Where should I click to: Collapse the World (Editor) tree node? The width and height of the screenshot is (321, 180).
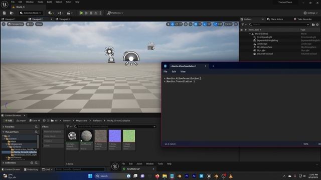[250, 34]
